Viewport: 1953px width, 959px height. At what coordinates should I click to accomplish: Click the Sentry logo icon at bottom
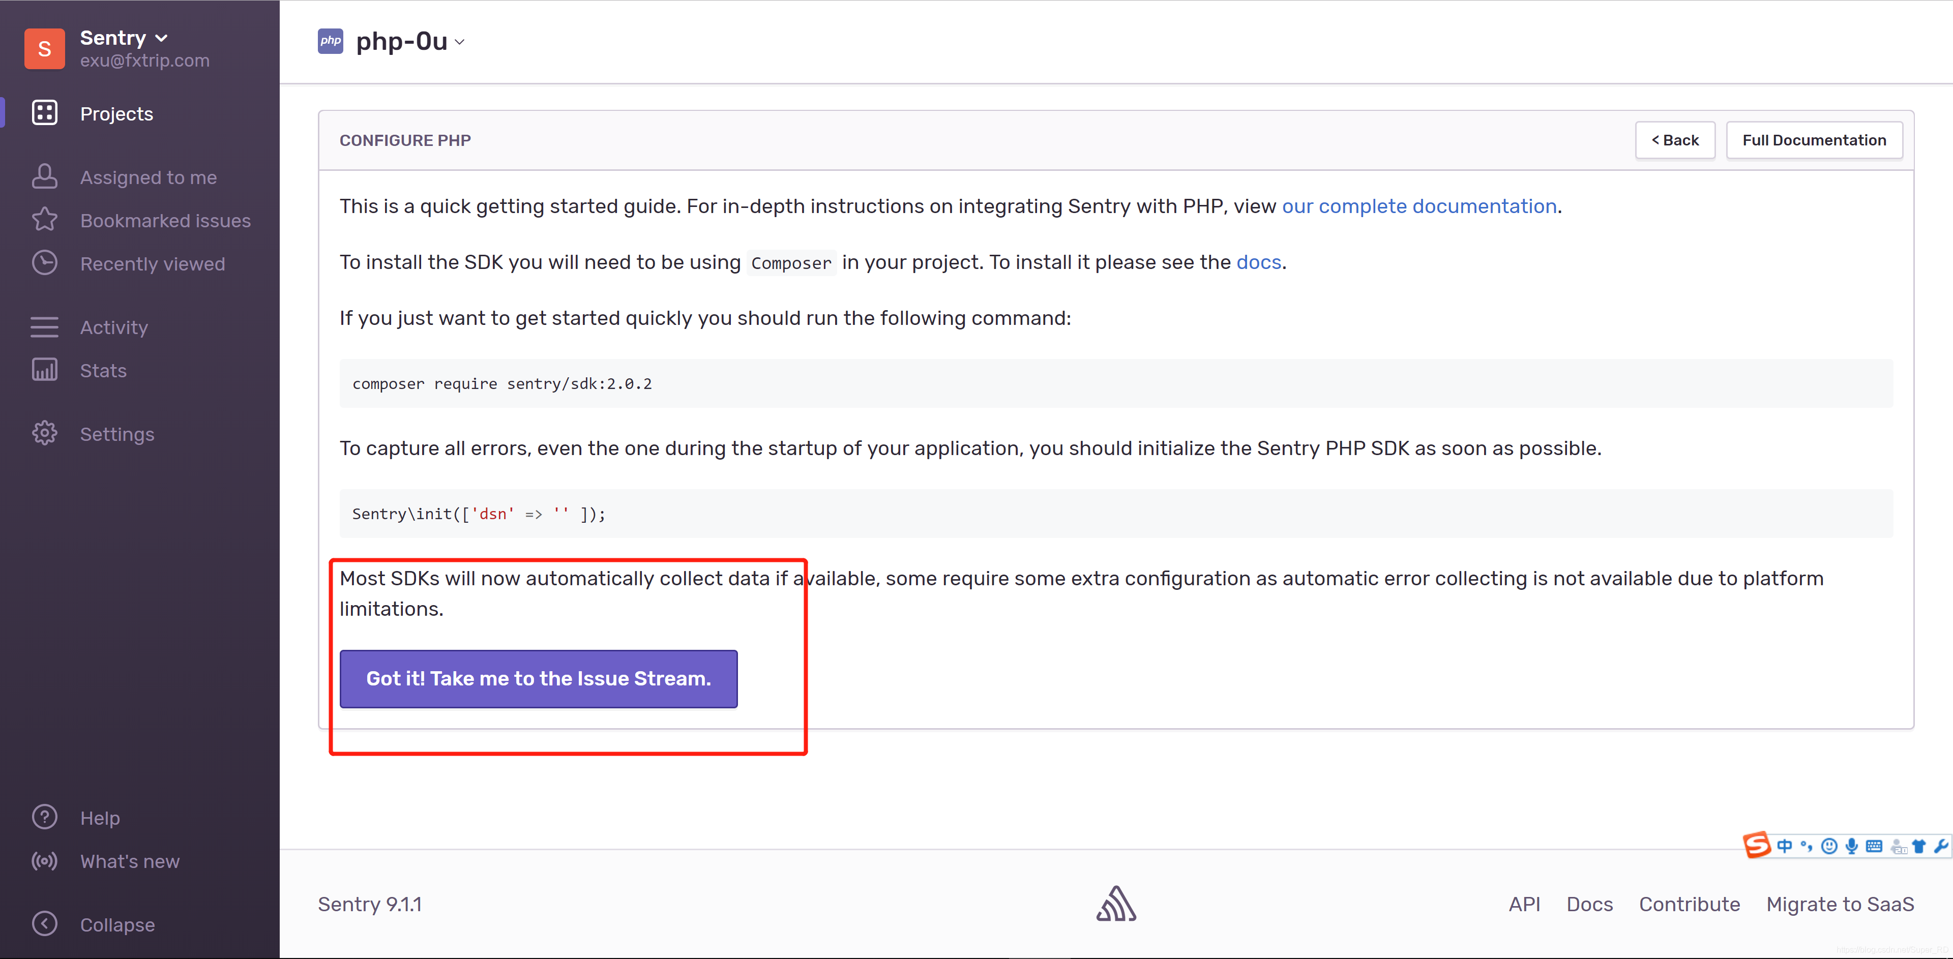[x=1116, y=904]
